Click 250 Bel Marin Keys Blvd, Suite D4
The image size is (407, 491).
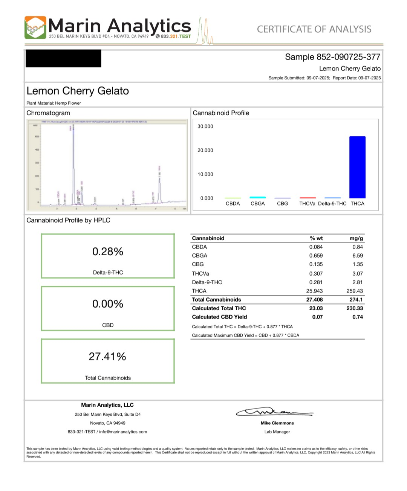click(108, 415)
